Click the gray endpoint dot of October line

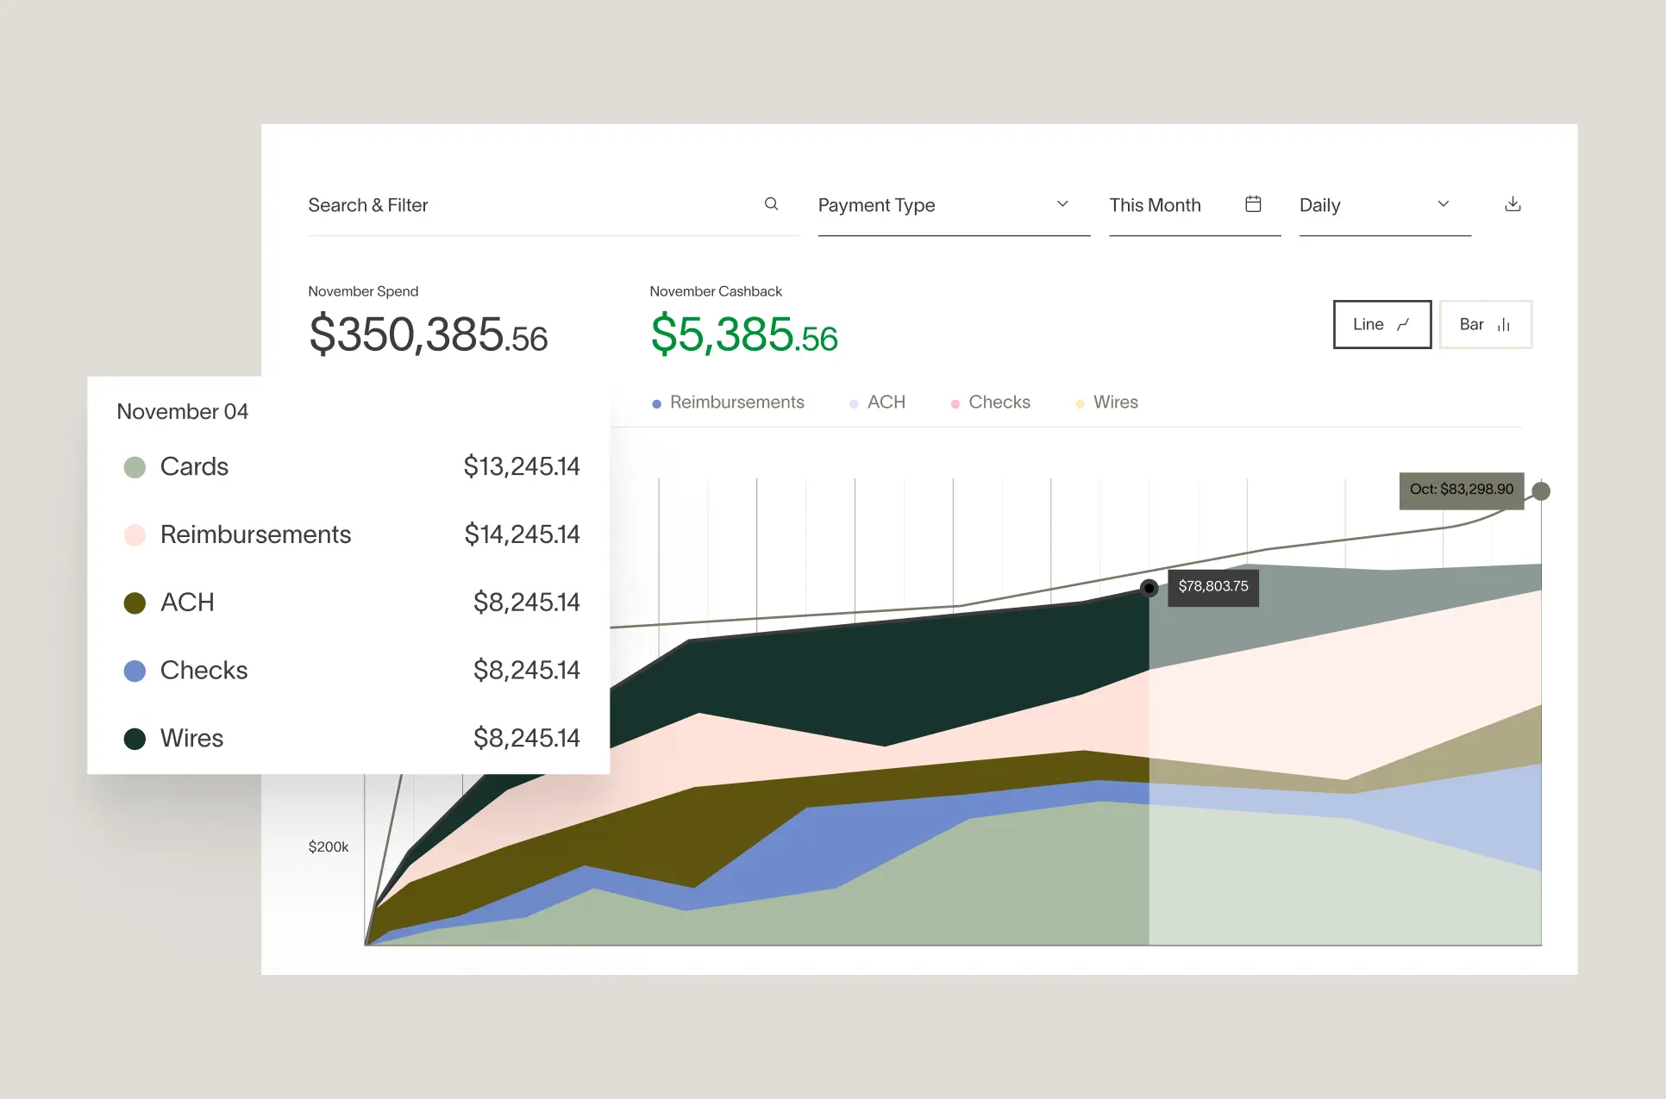(1541, 491)
